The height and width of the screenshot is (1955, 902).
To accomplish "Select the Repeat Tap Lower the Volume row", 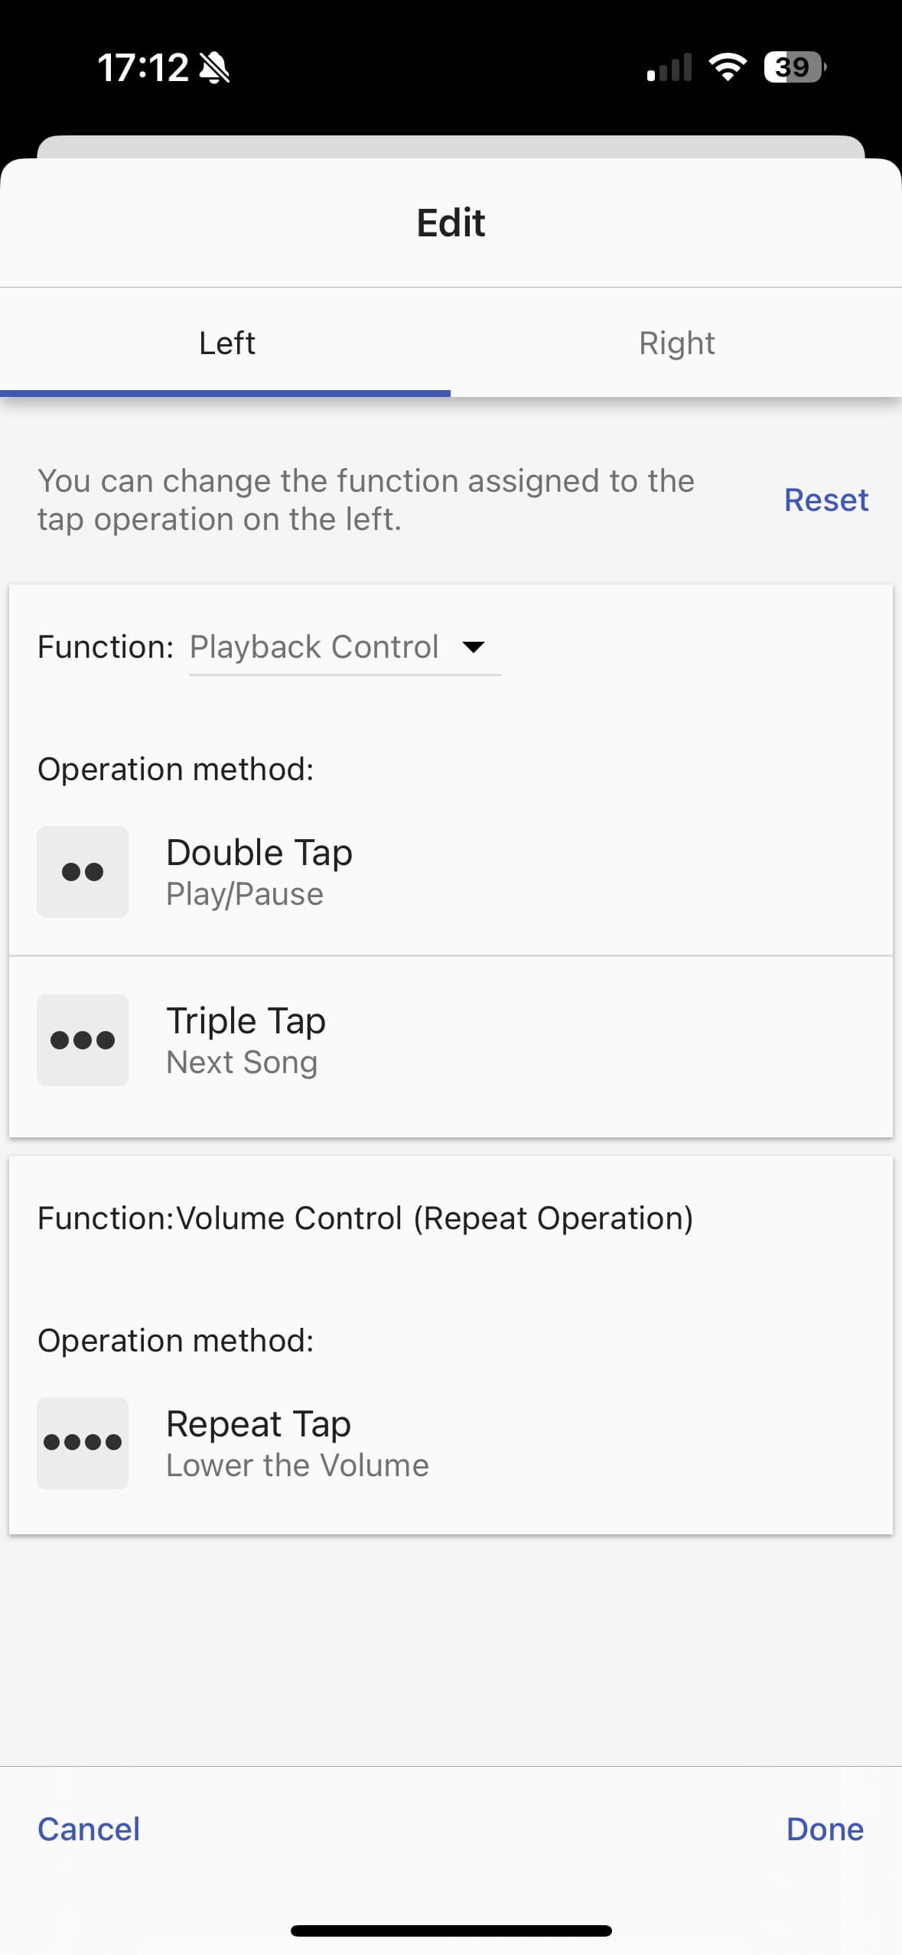I will [450, 1444].
